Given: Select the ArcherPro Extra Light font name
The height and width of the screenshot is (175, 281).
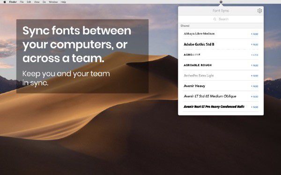Looking at the screenshot, I should pos(199,76).
